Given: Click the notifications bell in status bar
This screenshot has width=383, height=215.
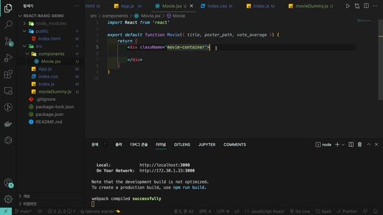Looking at the screenshot, I should 375,211.
